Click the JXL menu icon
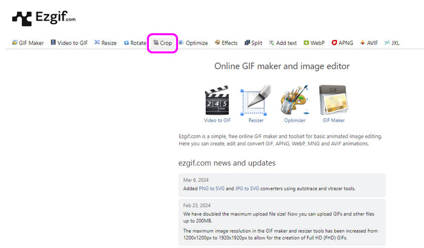 (x=387, y=42)
